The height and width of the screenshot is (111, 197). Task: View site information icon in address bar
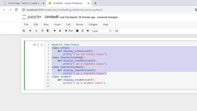tap(23, 10)
